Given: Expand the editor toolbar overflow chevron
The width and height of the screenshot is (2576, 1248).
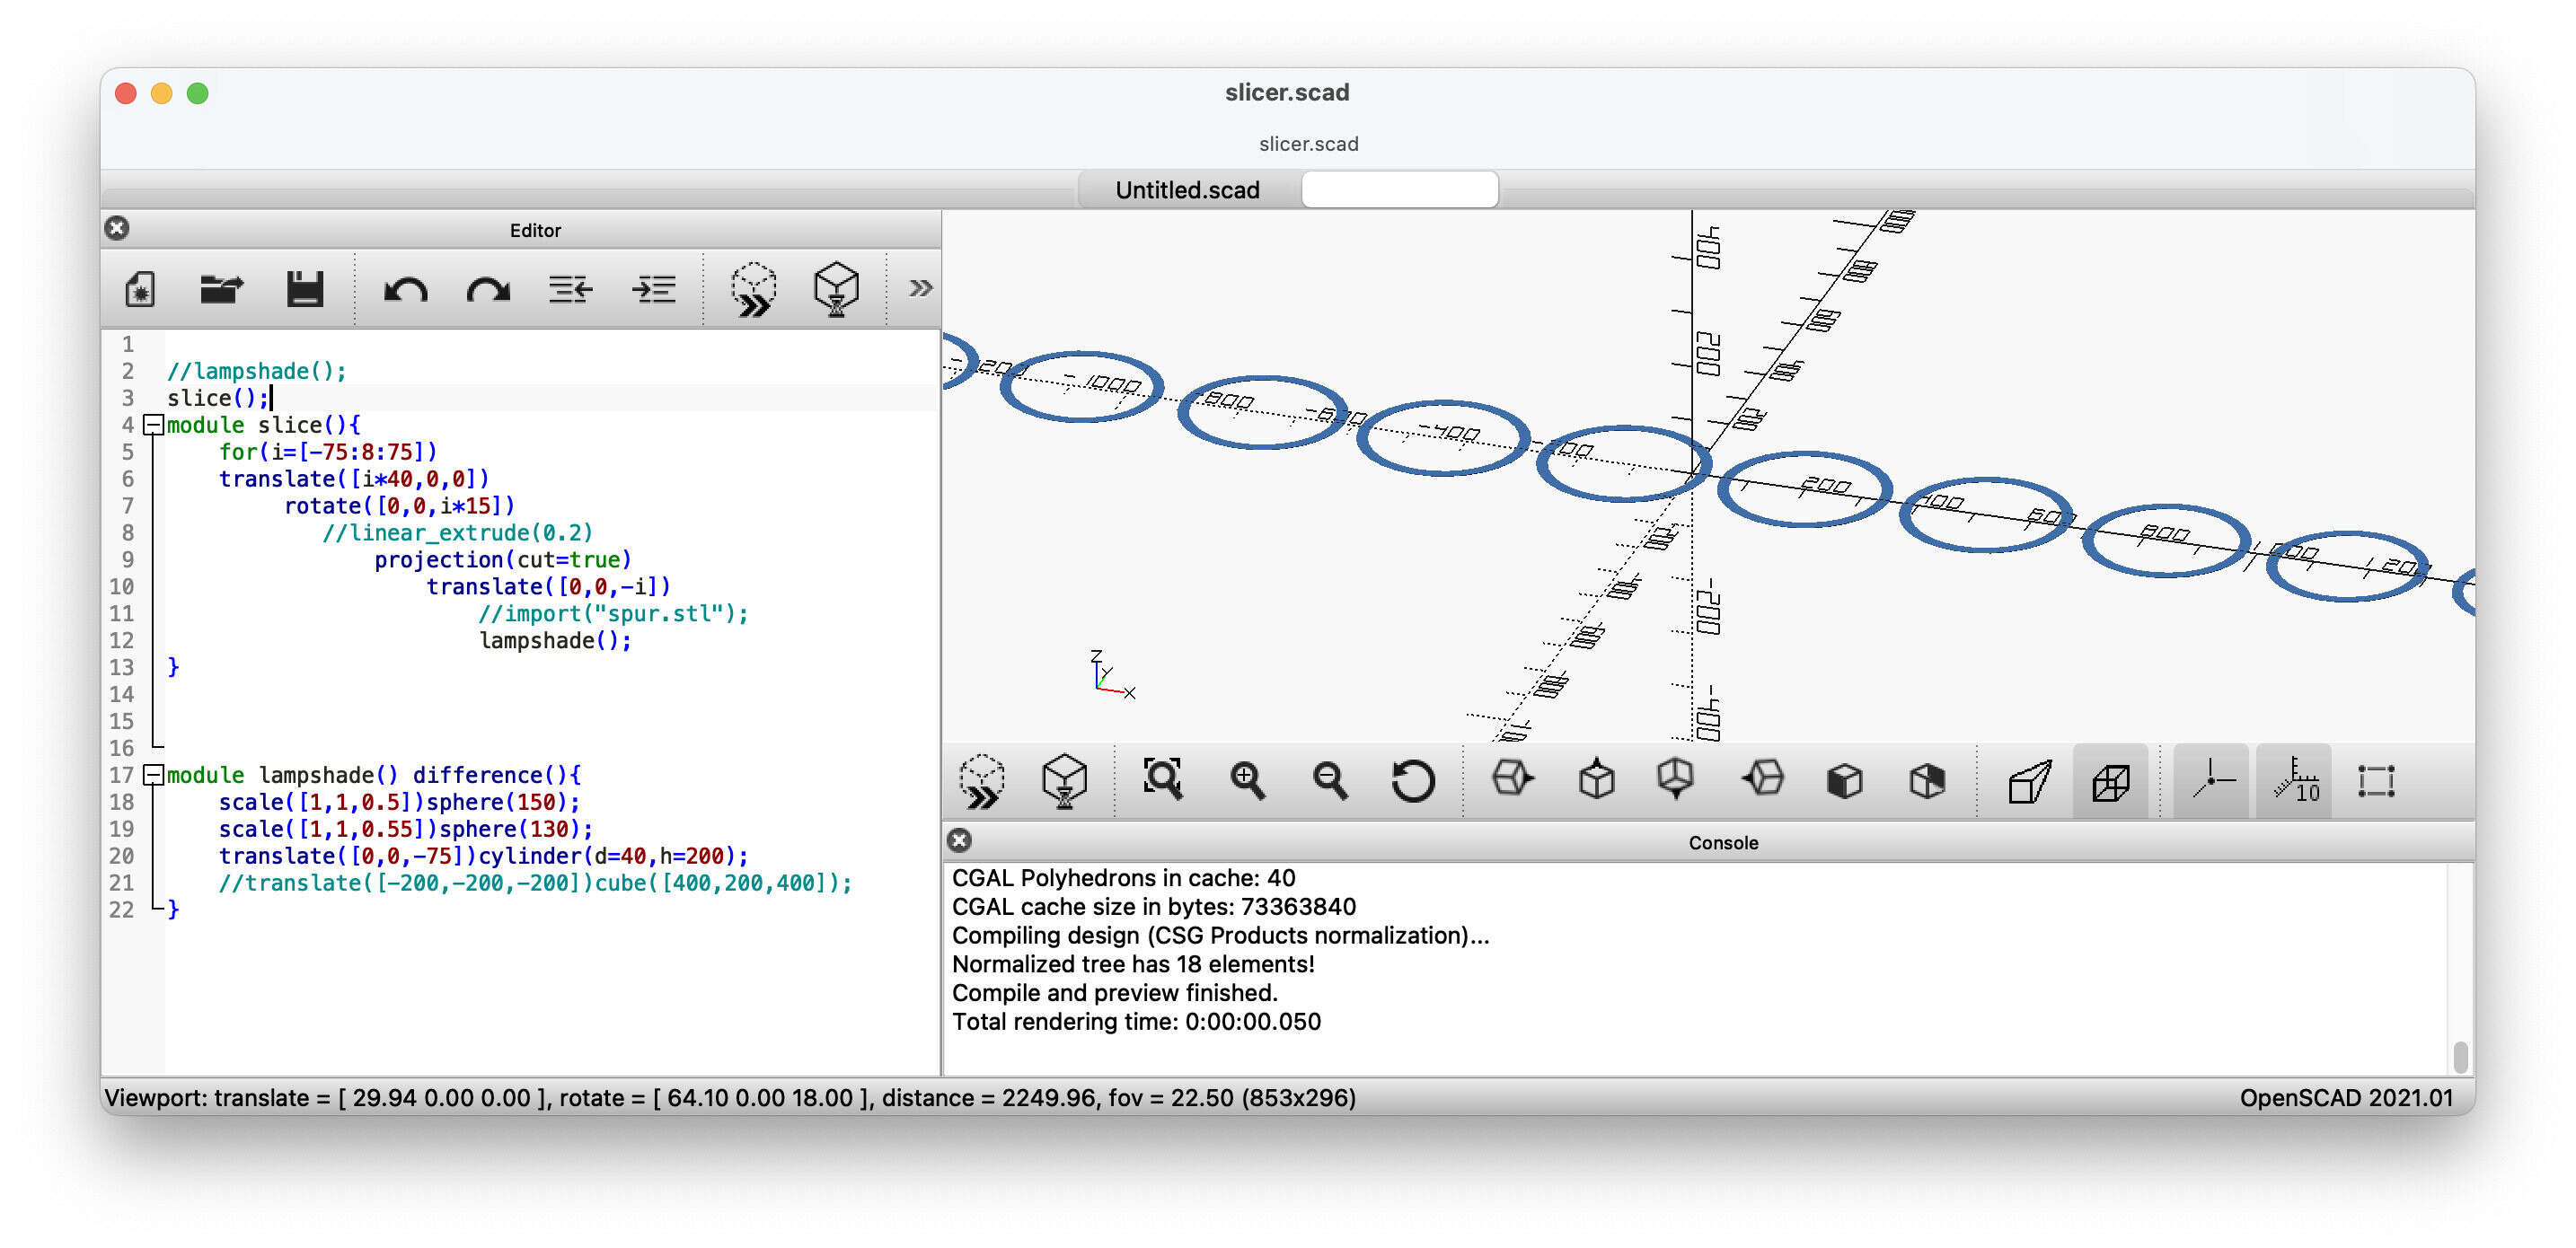Looking at the screenshot, I should (920, 289).
